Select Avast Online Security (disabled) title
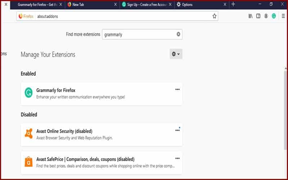 (x=64, y=131)
